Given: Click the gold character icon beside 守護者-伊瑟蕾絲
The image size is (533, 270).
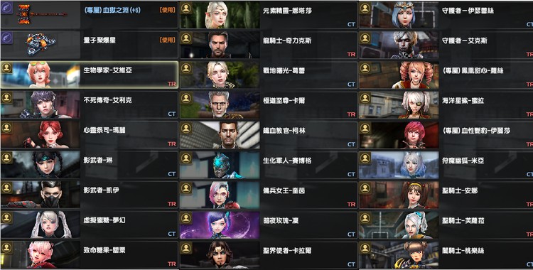Looking at the screenshot, I should [x=365, y=8].
